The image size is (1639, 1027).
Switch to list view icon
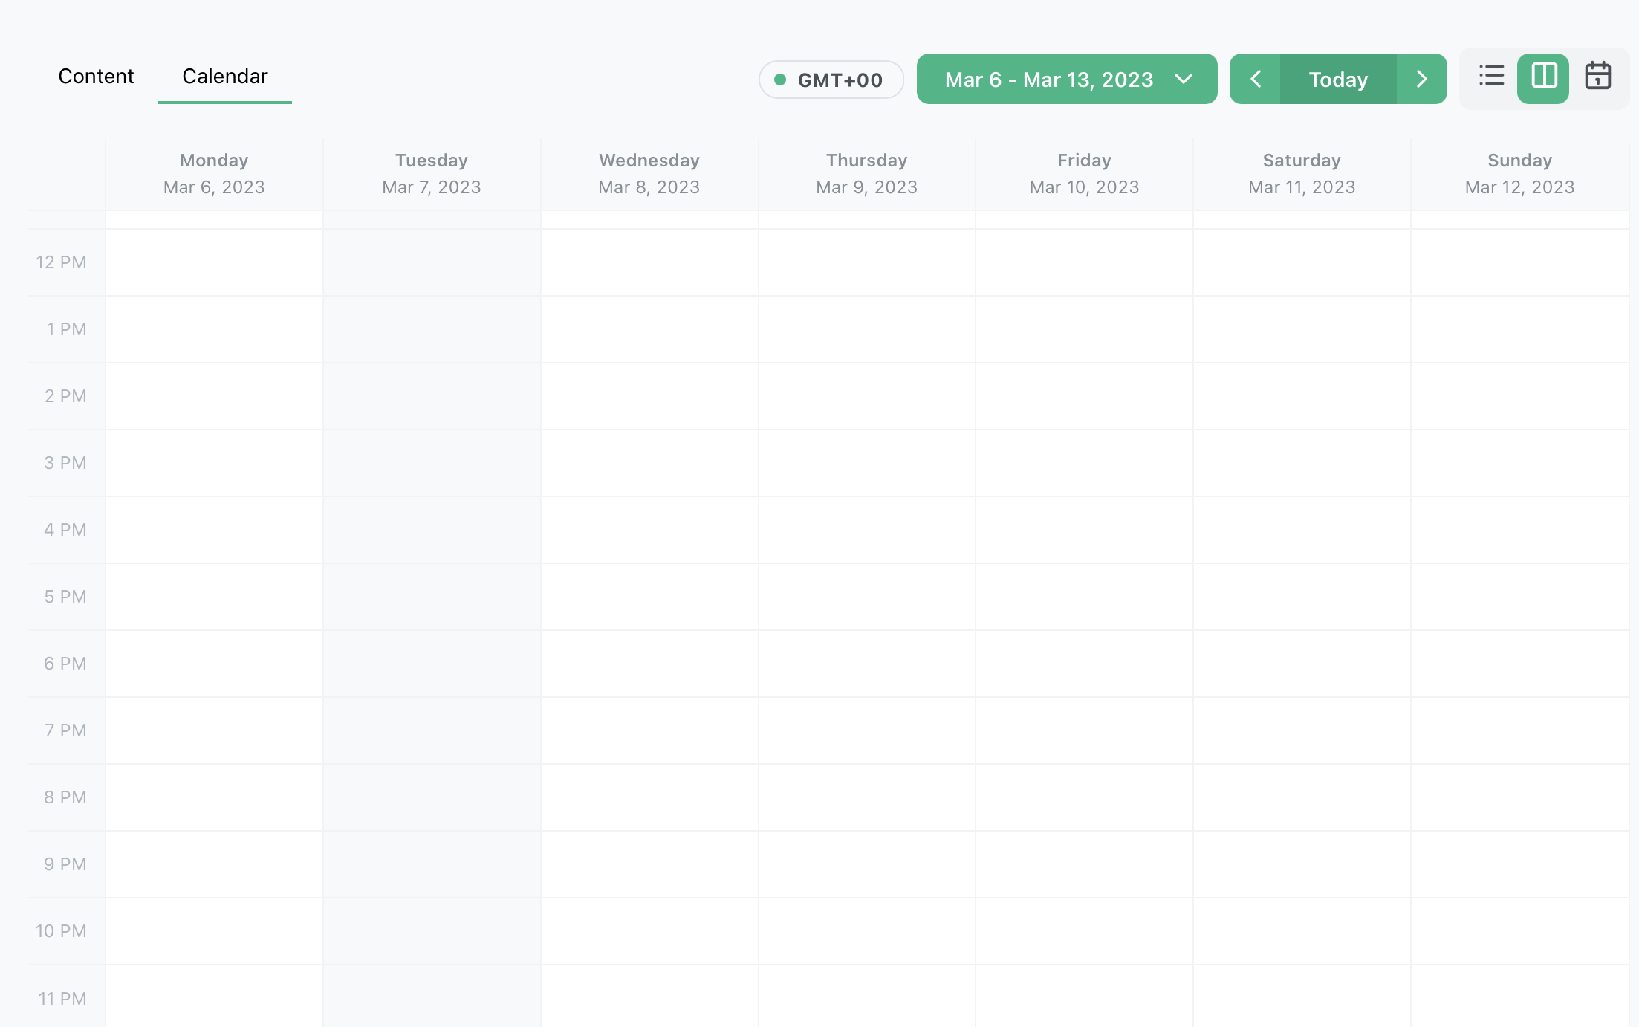[x=1491, y=77]
